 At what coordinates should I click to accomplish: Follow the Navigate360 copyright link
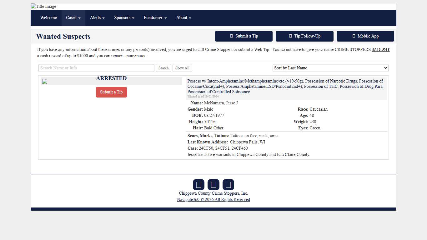coord(213,200)
